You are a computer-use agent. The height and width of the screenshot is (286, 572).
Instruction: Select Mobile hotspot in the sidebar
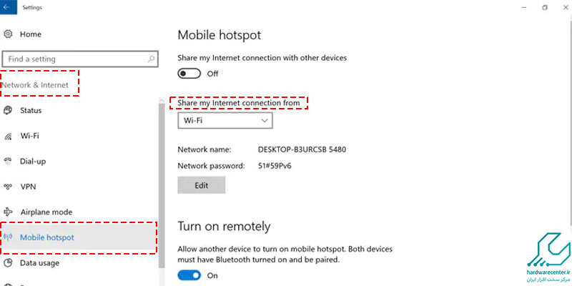coord(47,237)
